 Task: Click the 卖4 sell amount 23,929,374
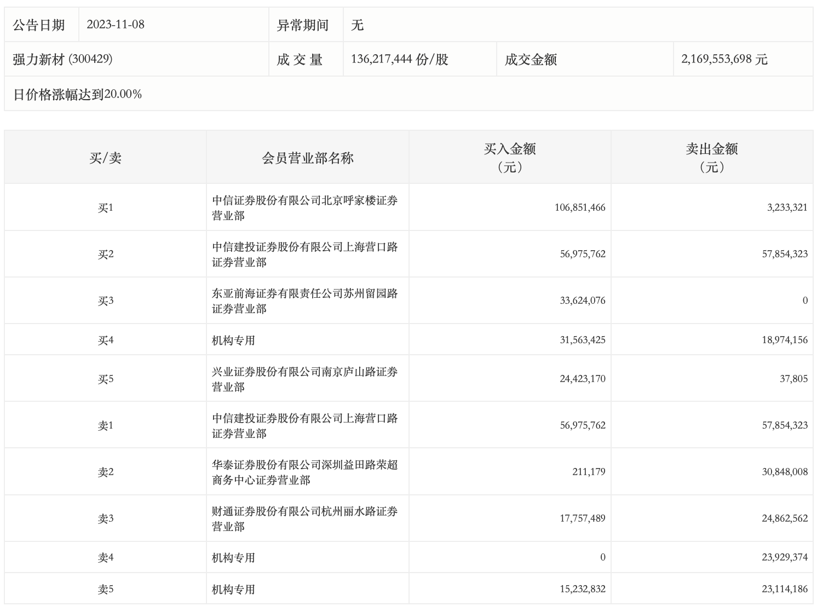(784, 557)
